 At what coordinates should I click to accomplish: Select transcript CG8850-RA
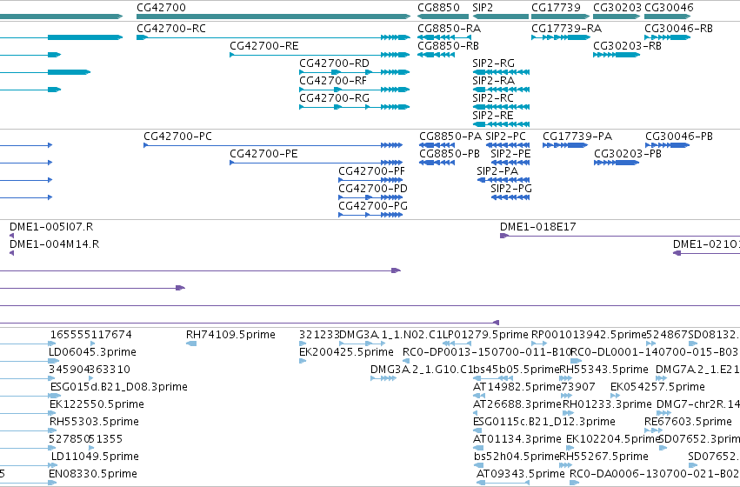pos(444,37)
